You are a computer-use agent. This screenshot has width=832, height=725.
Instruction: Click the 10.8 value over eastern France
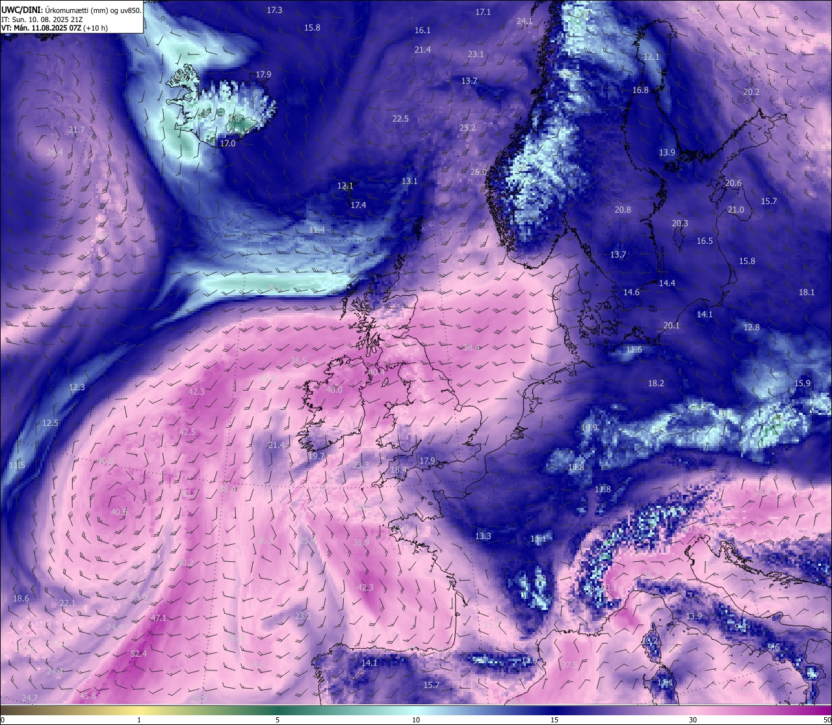point(576,467)
